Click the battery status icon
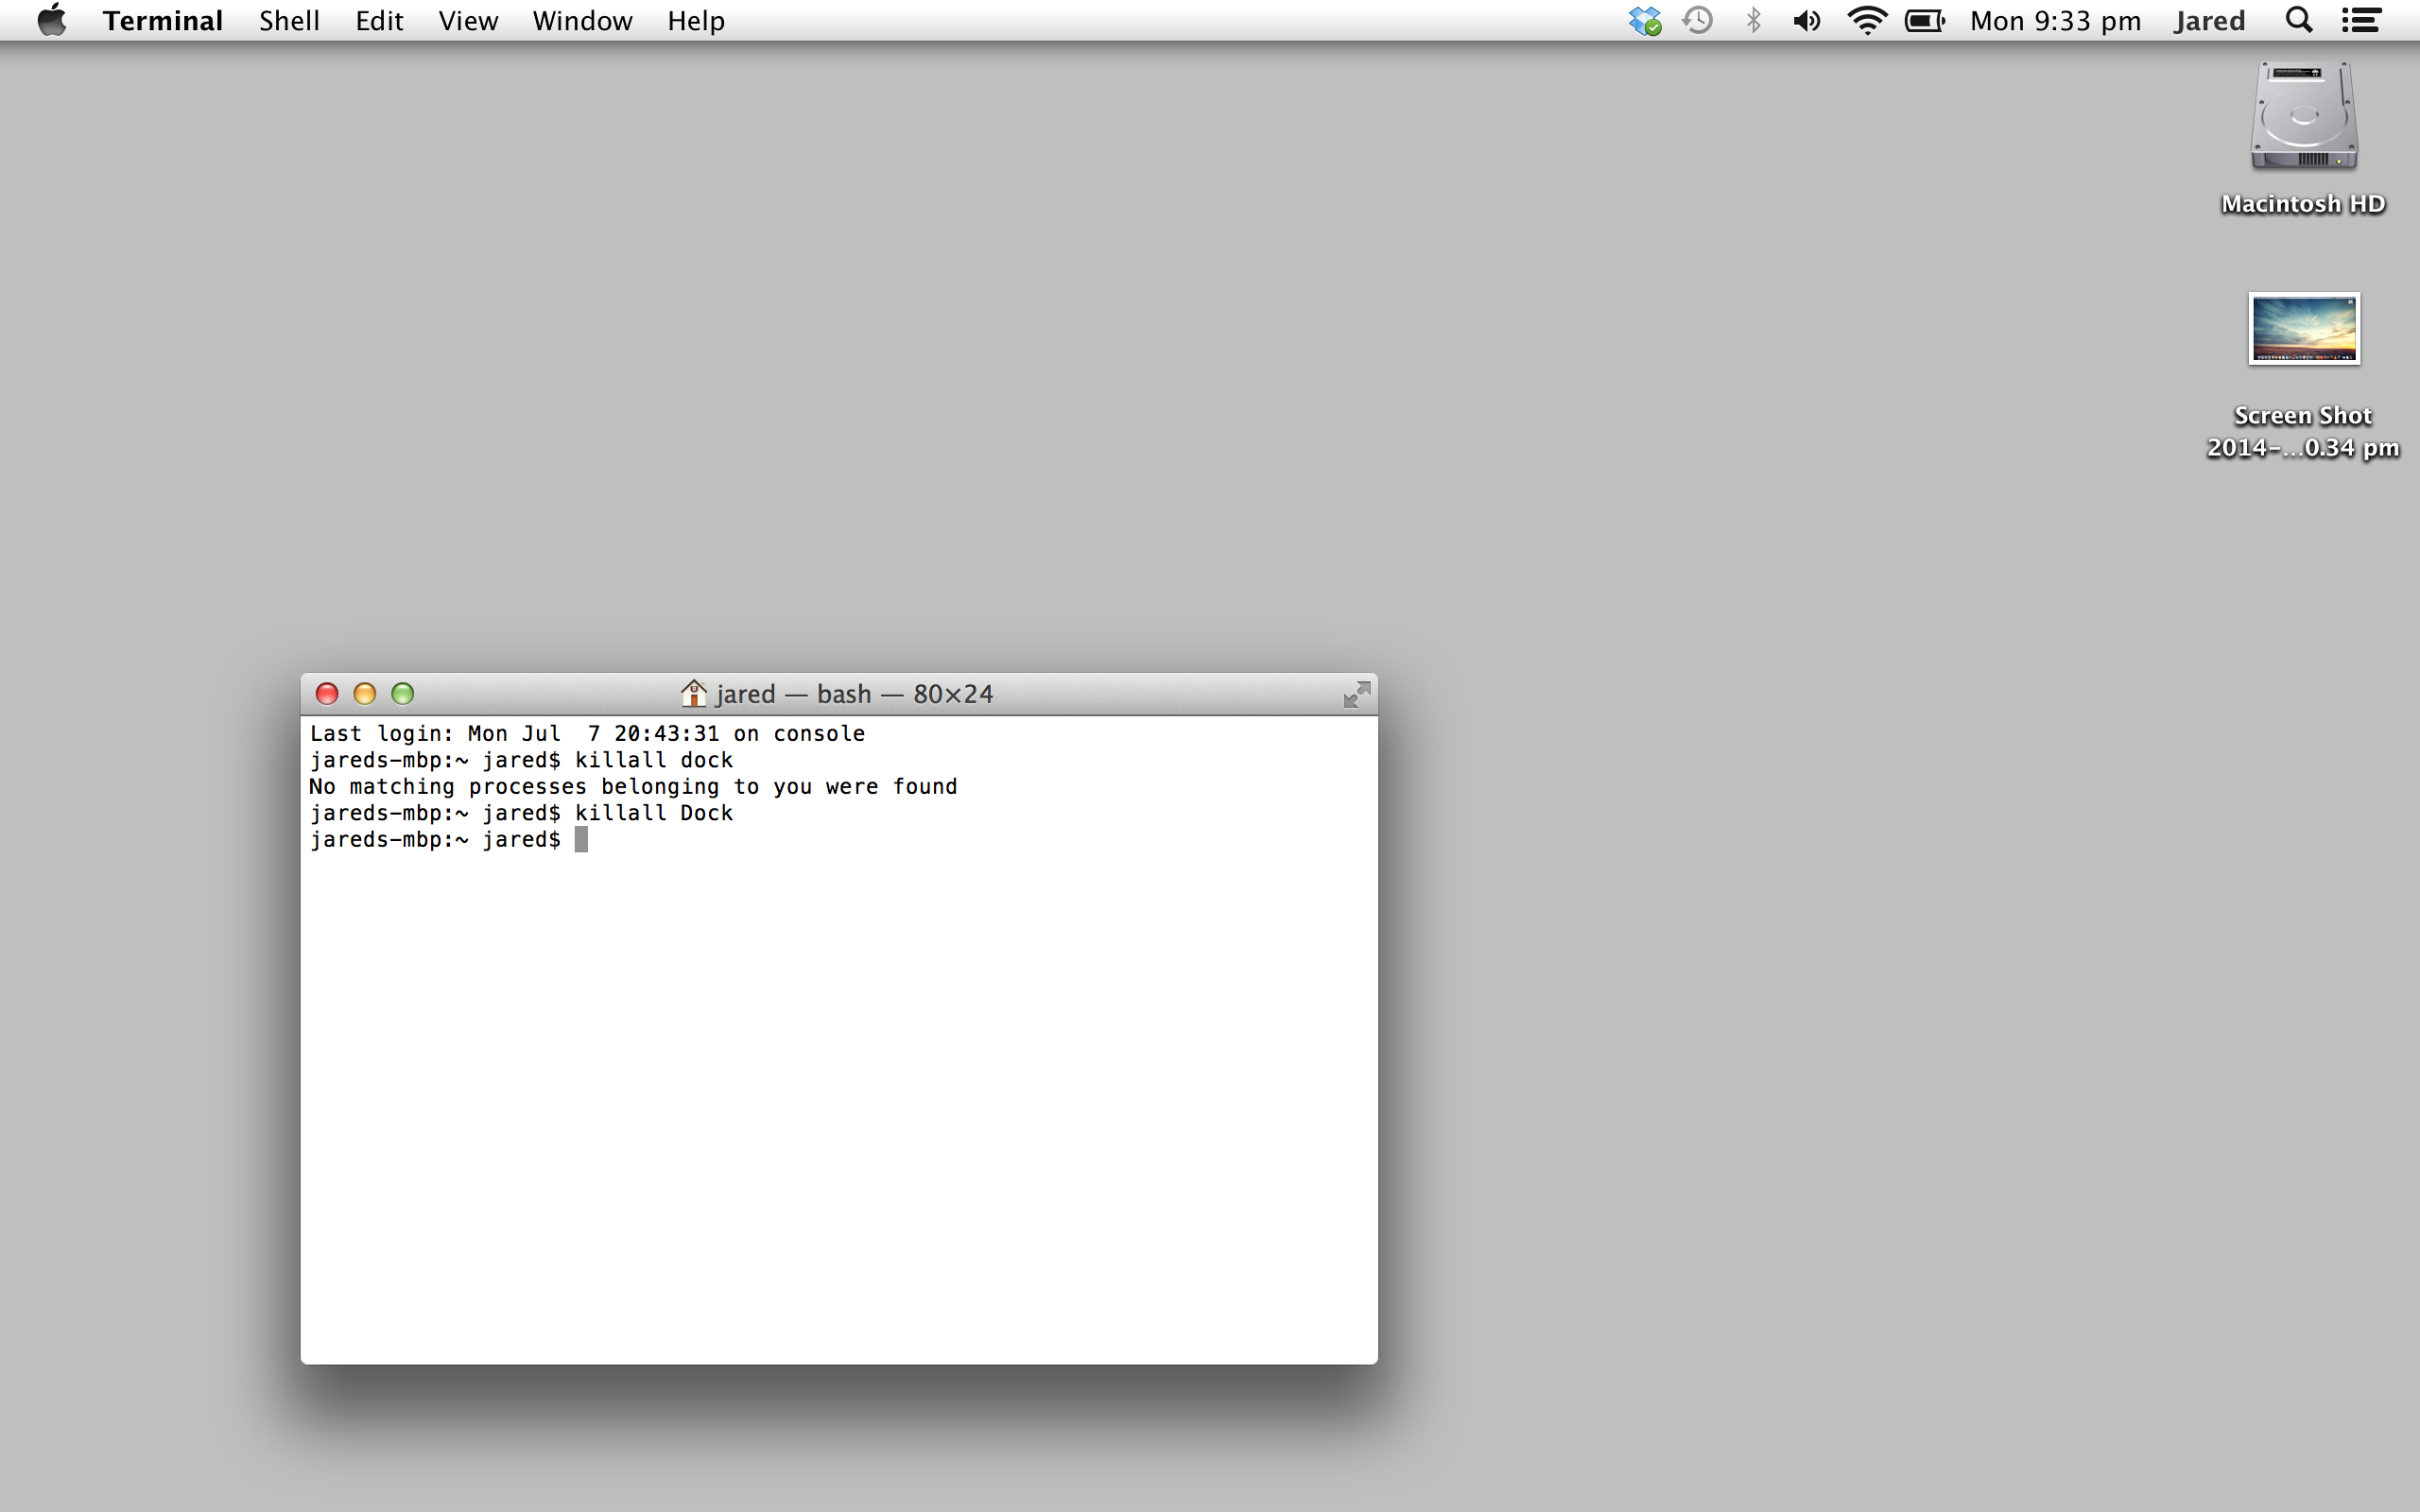Image resolution: width=2420 pixels, height=1512 pixels. (x=1924, y=21)
